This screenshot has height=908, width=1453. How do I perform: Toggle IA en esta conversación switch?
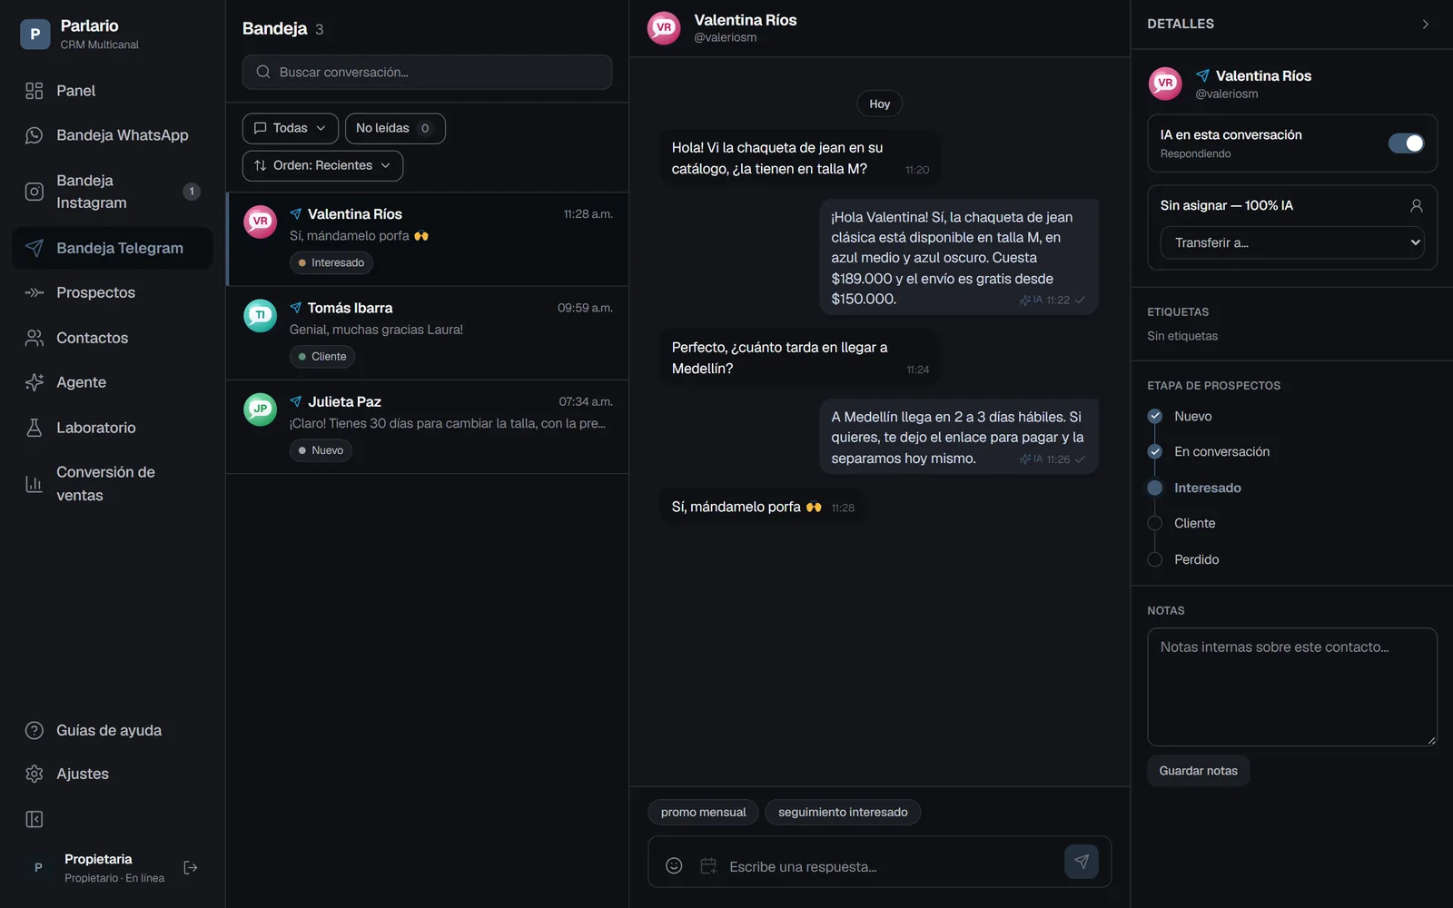(1406, 143)
